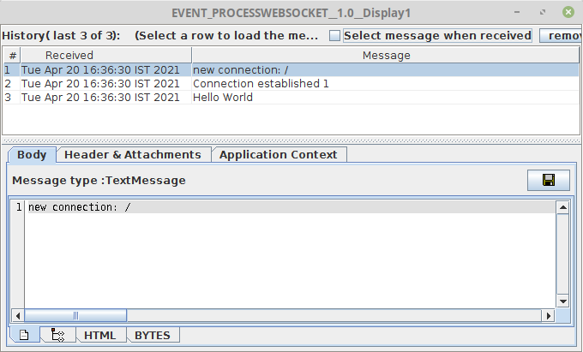Viewport: 583px width, 352px height.
Task: Click the vertical scrollbar down arrow
Action: coord(562,301)
